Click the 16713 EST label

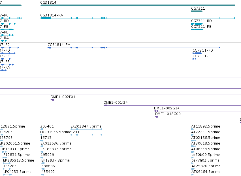tap(46, 138)
